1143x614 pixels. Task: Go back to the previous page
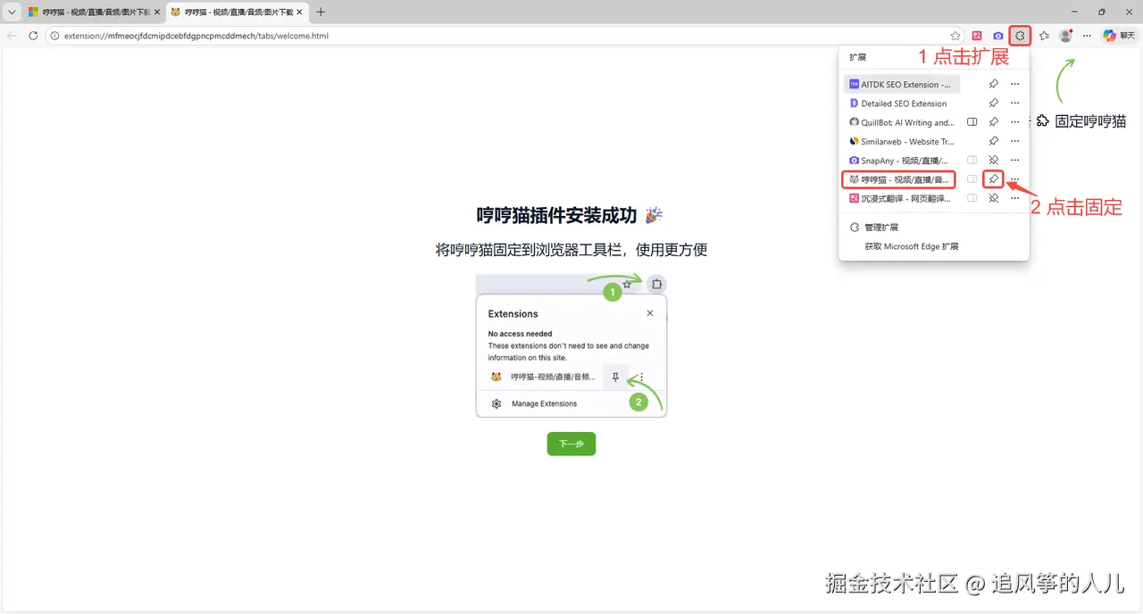tap(12, 36)
